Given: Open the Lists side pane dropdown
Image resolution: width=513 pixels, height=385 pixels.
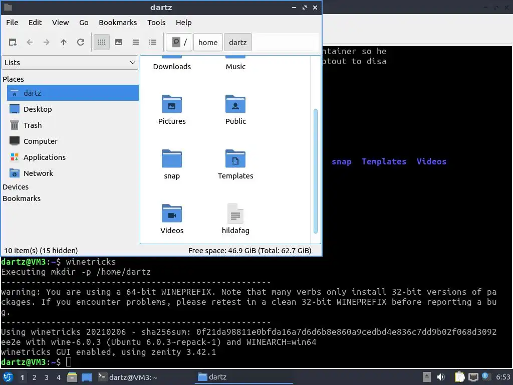Looking at the screenshot, I should (70, 63).
